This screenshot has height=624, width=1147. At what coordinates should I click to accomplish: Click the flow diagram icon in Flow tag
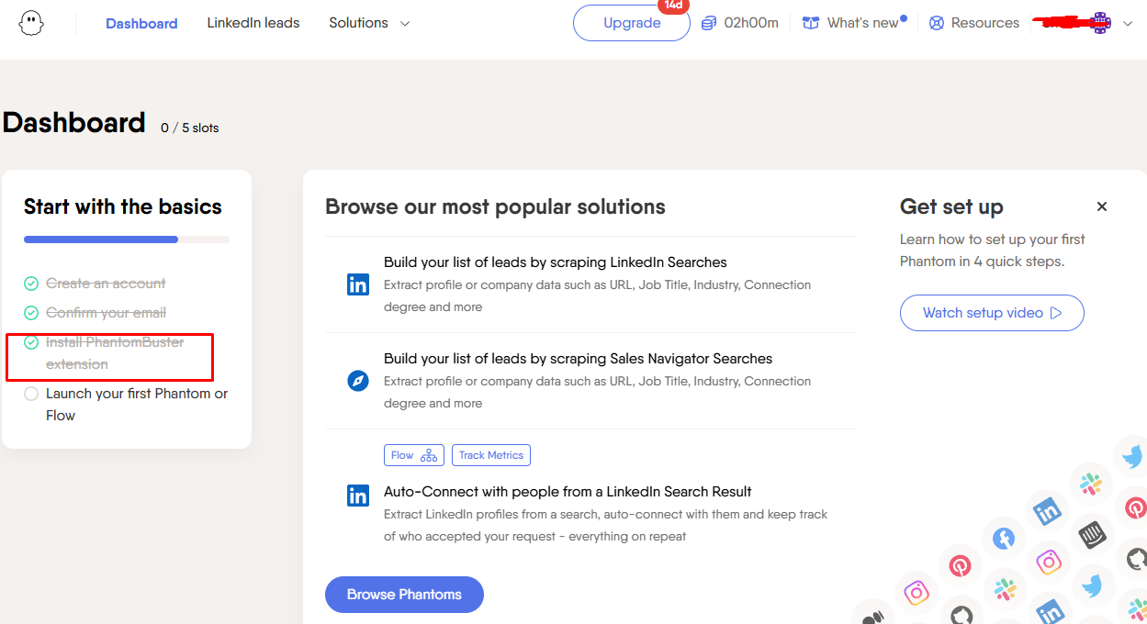[x=429, y=455]
